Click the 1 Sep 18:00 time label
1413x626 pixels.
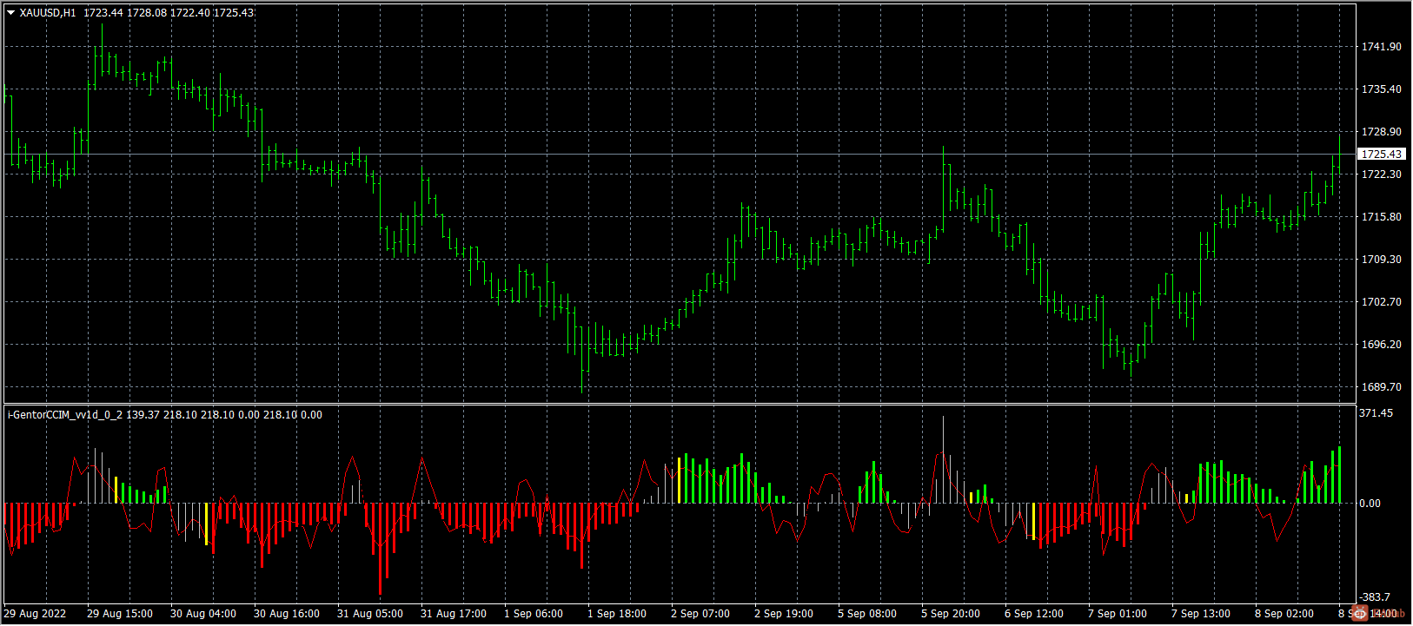pos(617,614)
